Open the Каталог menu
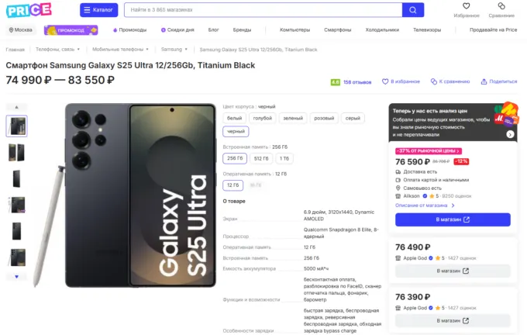This screenshot has height=335, width=527. [99, 10]
